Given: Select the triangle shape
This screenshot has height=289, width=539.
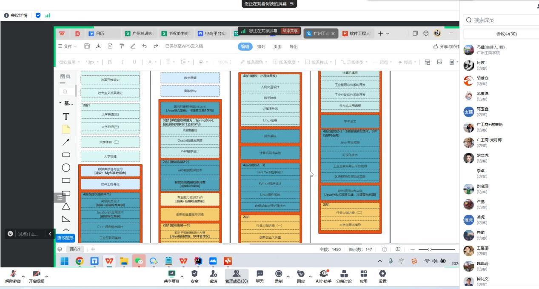Looking at the screenshot, I should click(x=66, y=206).
